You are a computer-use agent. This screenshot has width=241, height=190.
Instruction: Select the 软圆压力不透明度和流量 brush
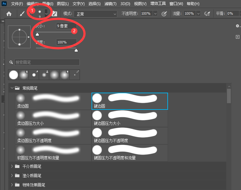[x=53, y=153]
